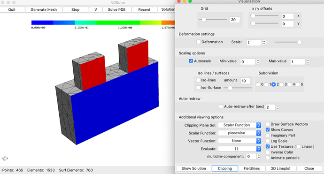This screenshot has width=324, height=174.
Task: Click the Clipping button
Action: (x=225, y=168)
